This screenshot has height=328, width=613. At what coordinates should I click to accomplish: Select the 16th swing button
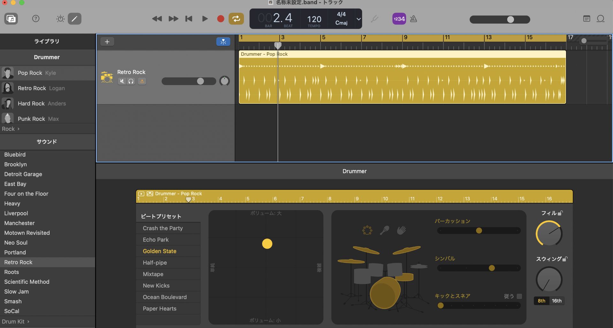click(x=556, y=301)
